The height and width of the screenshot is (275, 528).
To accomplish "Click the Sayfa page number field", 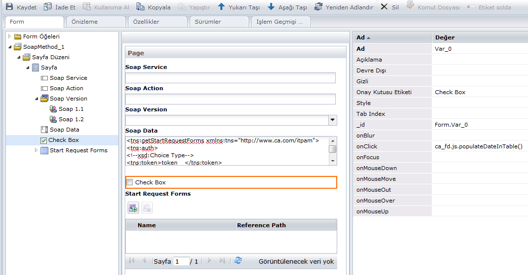I will (181, 261).
